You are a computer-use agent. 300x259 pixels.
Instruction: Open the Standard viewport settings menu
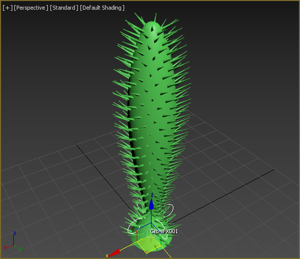[x=64, y=8]
